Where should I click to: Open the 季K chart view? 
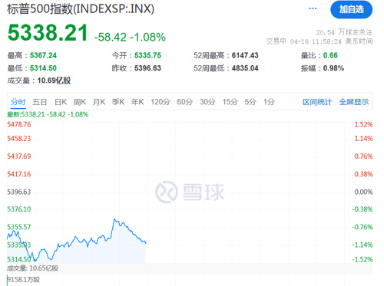[x=118, y=102]
